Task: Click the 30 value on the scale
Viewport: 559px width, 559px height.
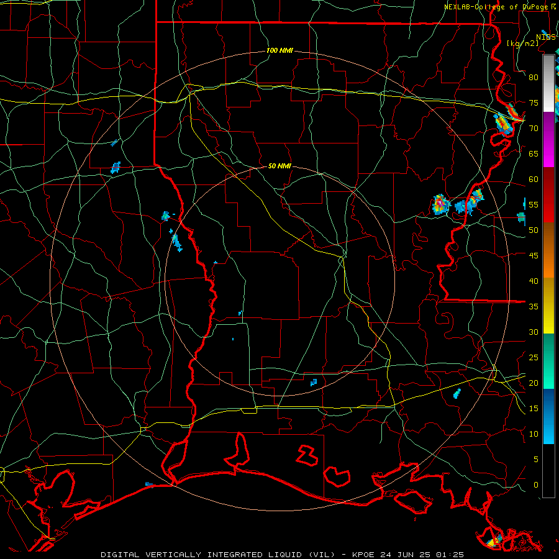Action: pyautogui.click(x=534, y=332)
